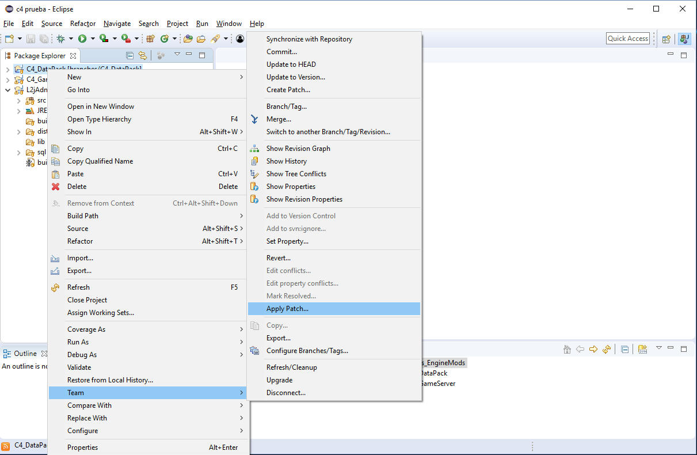Select Synchronize with Repository
Screen dimensions: 697x455
[334, 39]
